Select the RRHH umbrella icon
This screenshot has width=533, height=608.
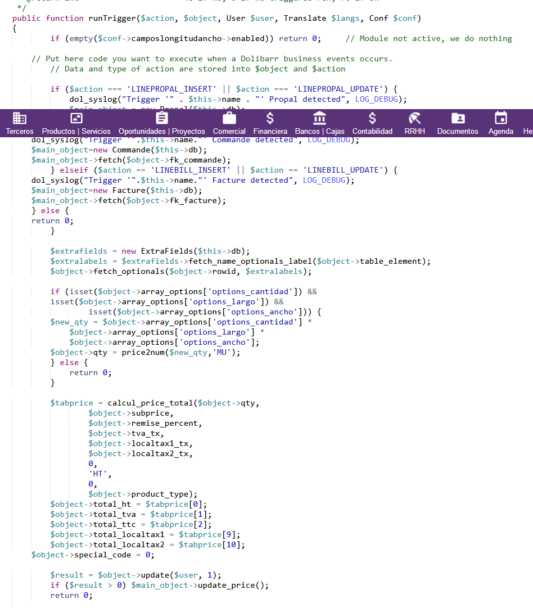pos(415,118)
